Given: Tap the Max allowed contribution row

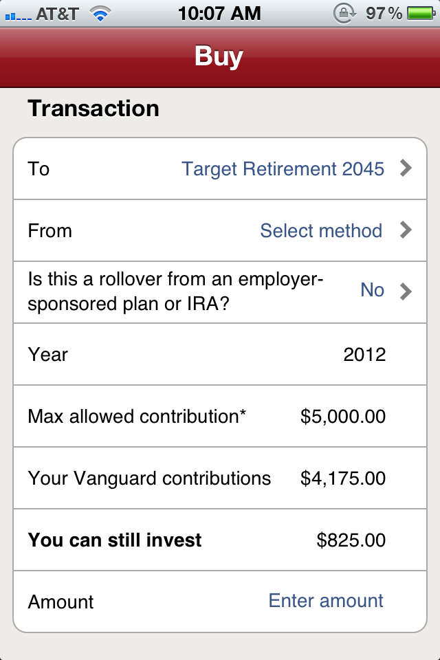Looking at the screenshot, I should (x=220, y=416).
